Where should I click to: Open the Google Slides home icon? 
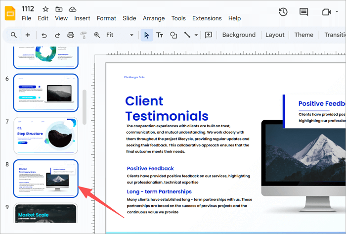[x=10, y=13]
